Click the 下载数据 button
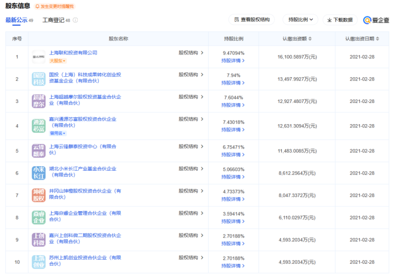The height and width of the screenshot is (275, 396). point(340,20)
